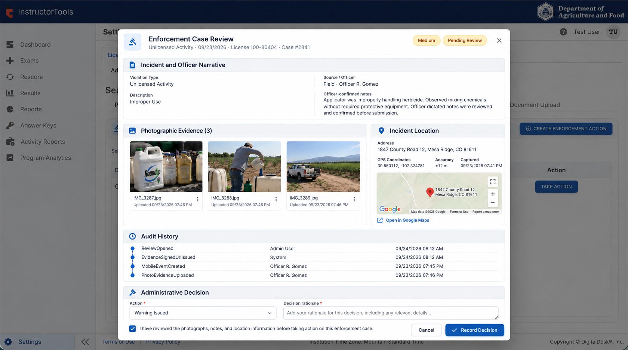Viewport: 628px width, 350px height.
Task: Click the Exams plus icon
Action: point(10,61)
